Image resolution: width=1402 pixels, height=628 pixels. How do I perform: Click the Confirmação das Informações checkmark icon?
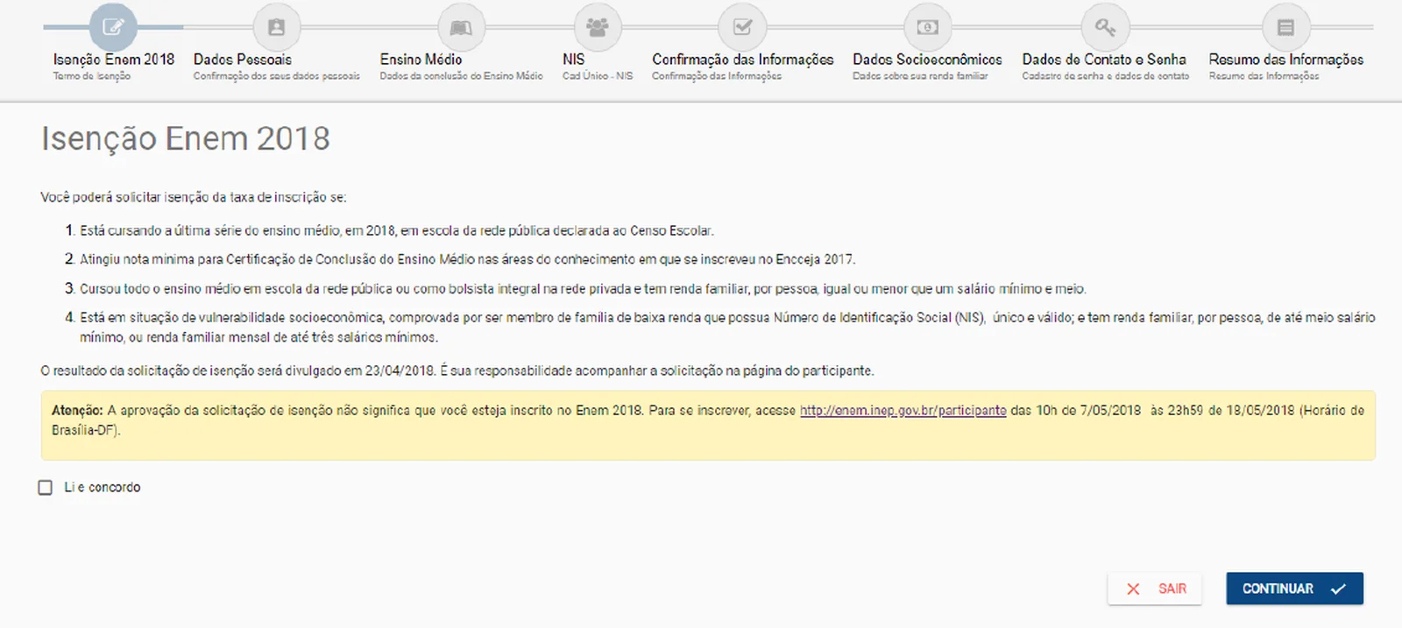pyautogui.click(x=742, y=27)
